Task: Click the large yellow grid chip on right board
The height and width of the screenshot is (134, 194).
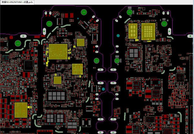Action: coord(147,31)
